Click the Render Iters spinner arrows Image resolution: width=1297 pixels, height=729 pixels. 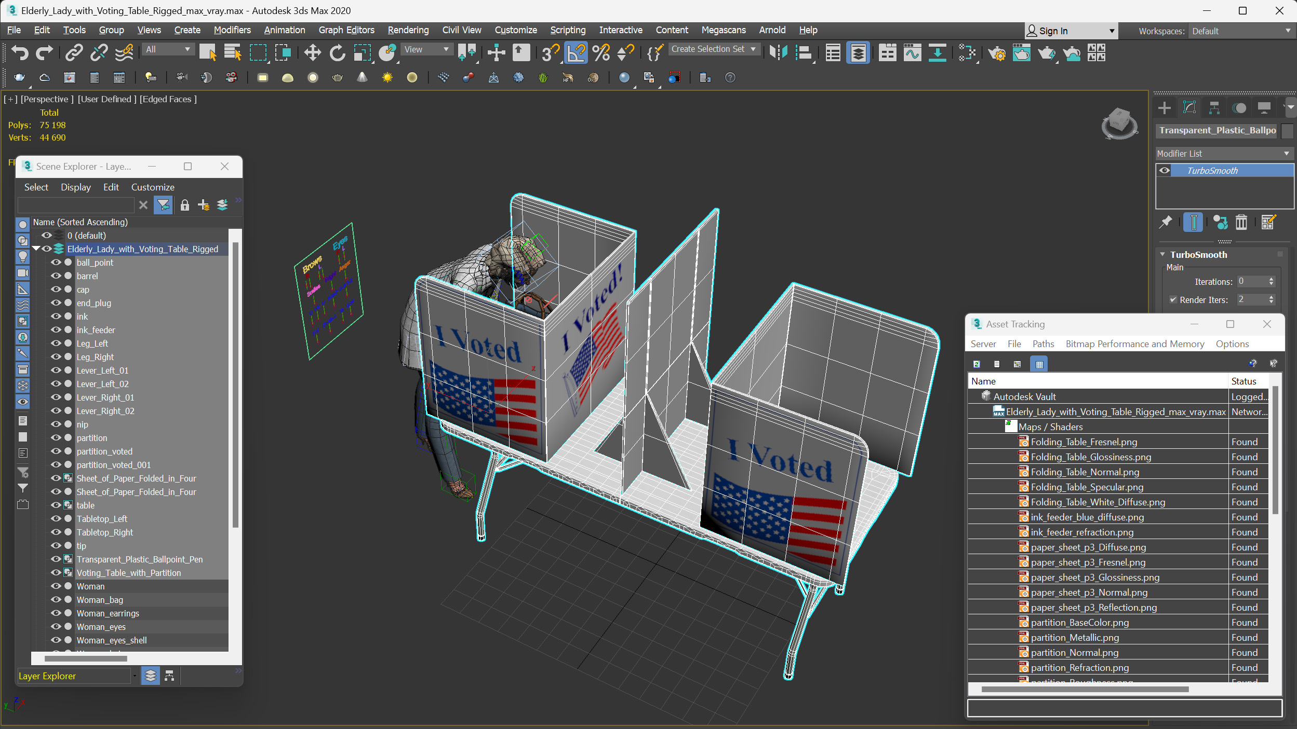coord(1272,300)
